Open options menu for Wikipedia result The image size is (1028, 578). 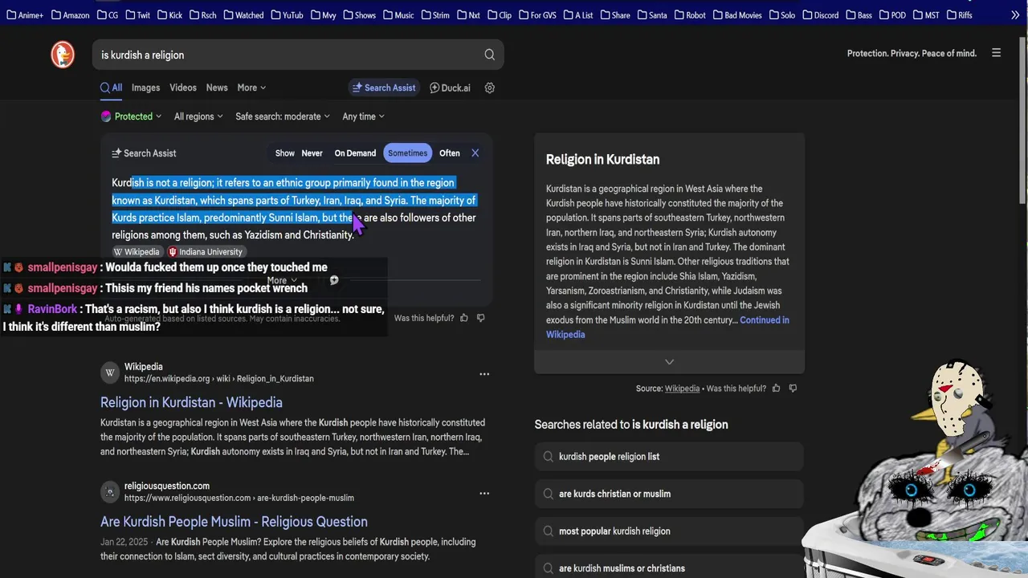tap(484, 373)
